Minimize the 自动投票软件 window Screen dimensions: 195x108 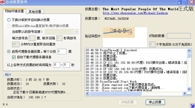(179, 2)
